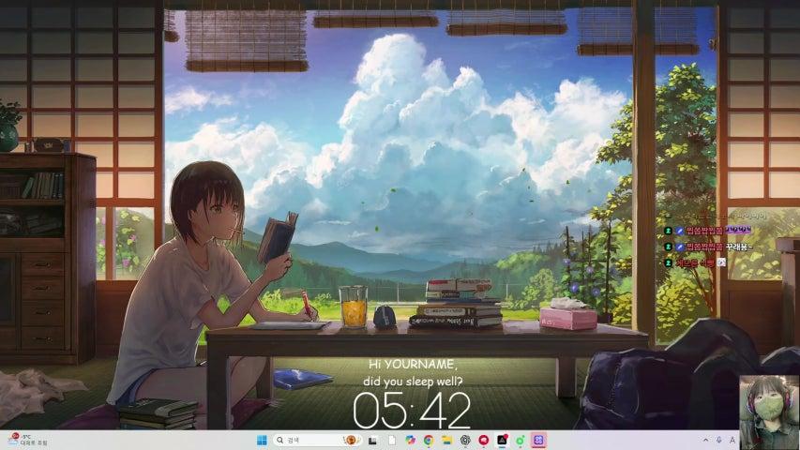
Task: Open File Explorer from taskbar
Action: click(x=447, y=441)
